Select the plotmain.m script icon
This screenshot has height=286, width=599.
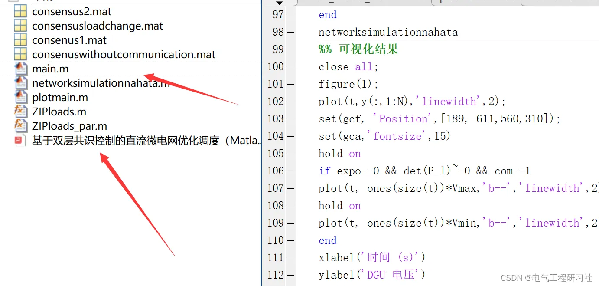coord(20,97)
